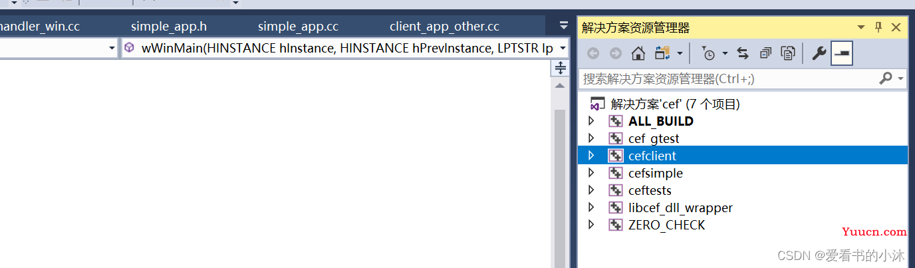
Task: Expand the ZERO_CHECK project node
Action: 590,225
